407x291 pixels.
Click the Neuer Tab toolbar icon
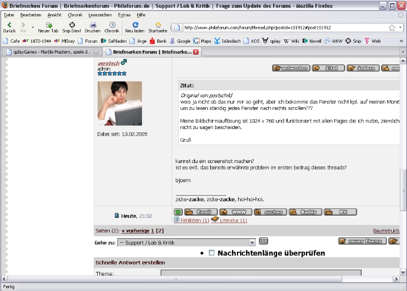tap(48, 25)
